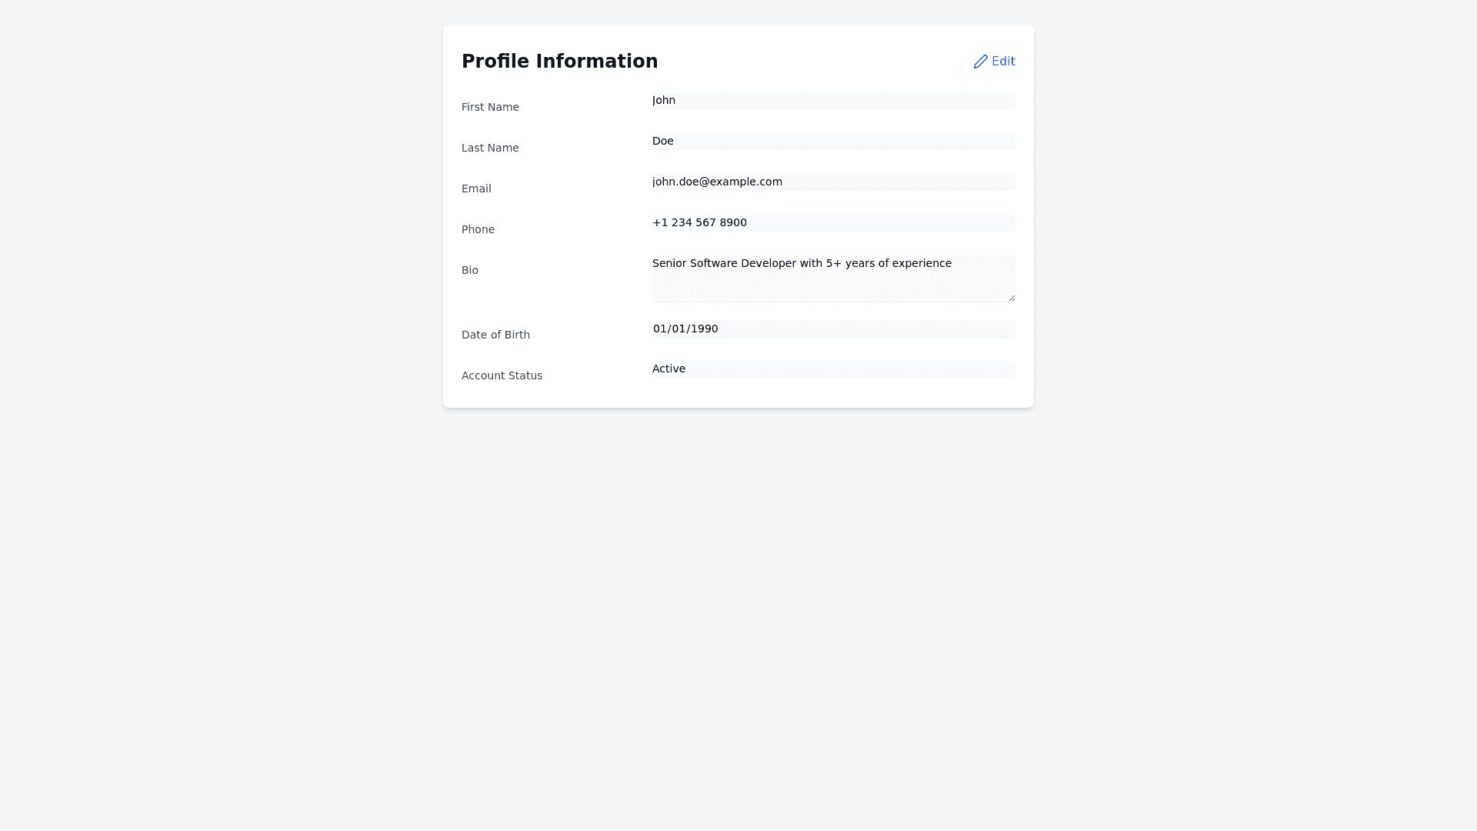Click the Account Status label
The image size is (1477, 831).
click(x=502, y=375)
